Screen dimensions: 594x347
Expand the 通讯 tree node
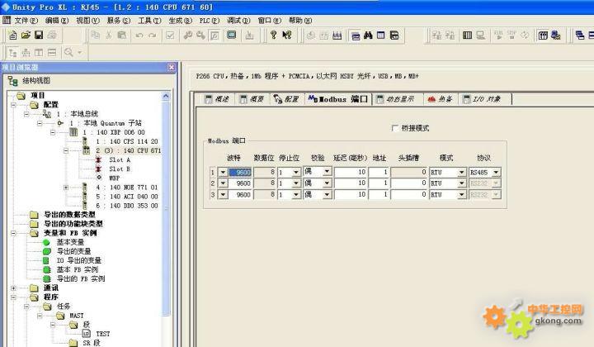click(x=14, y=288)
